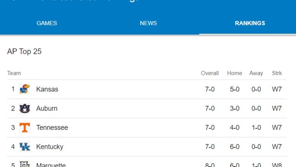
Task: Select the RANKINGS tab
Action: pyautogui.click(x=250, y=23)
